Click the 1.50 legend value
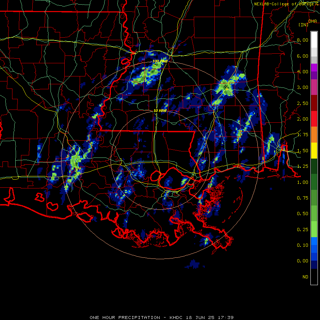320x320 pixels. pyautogui.click(x=303, y=151)
